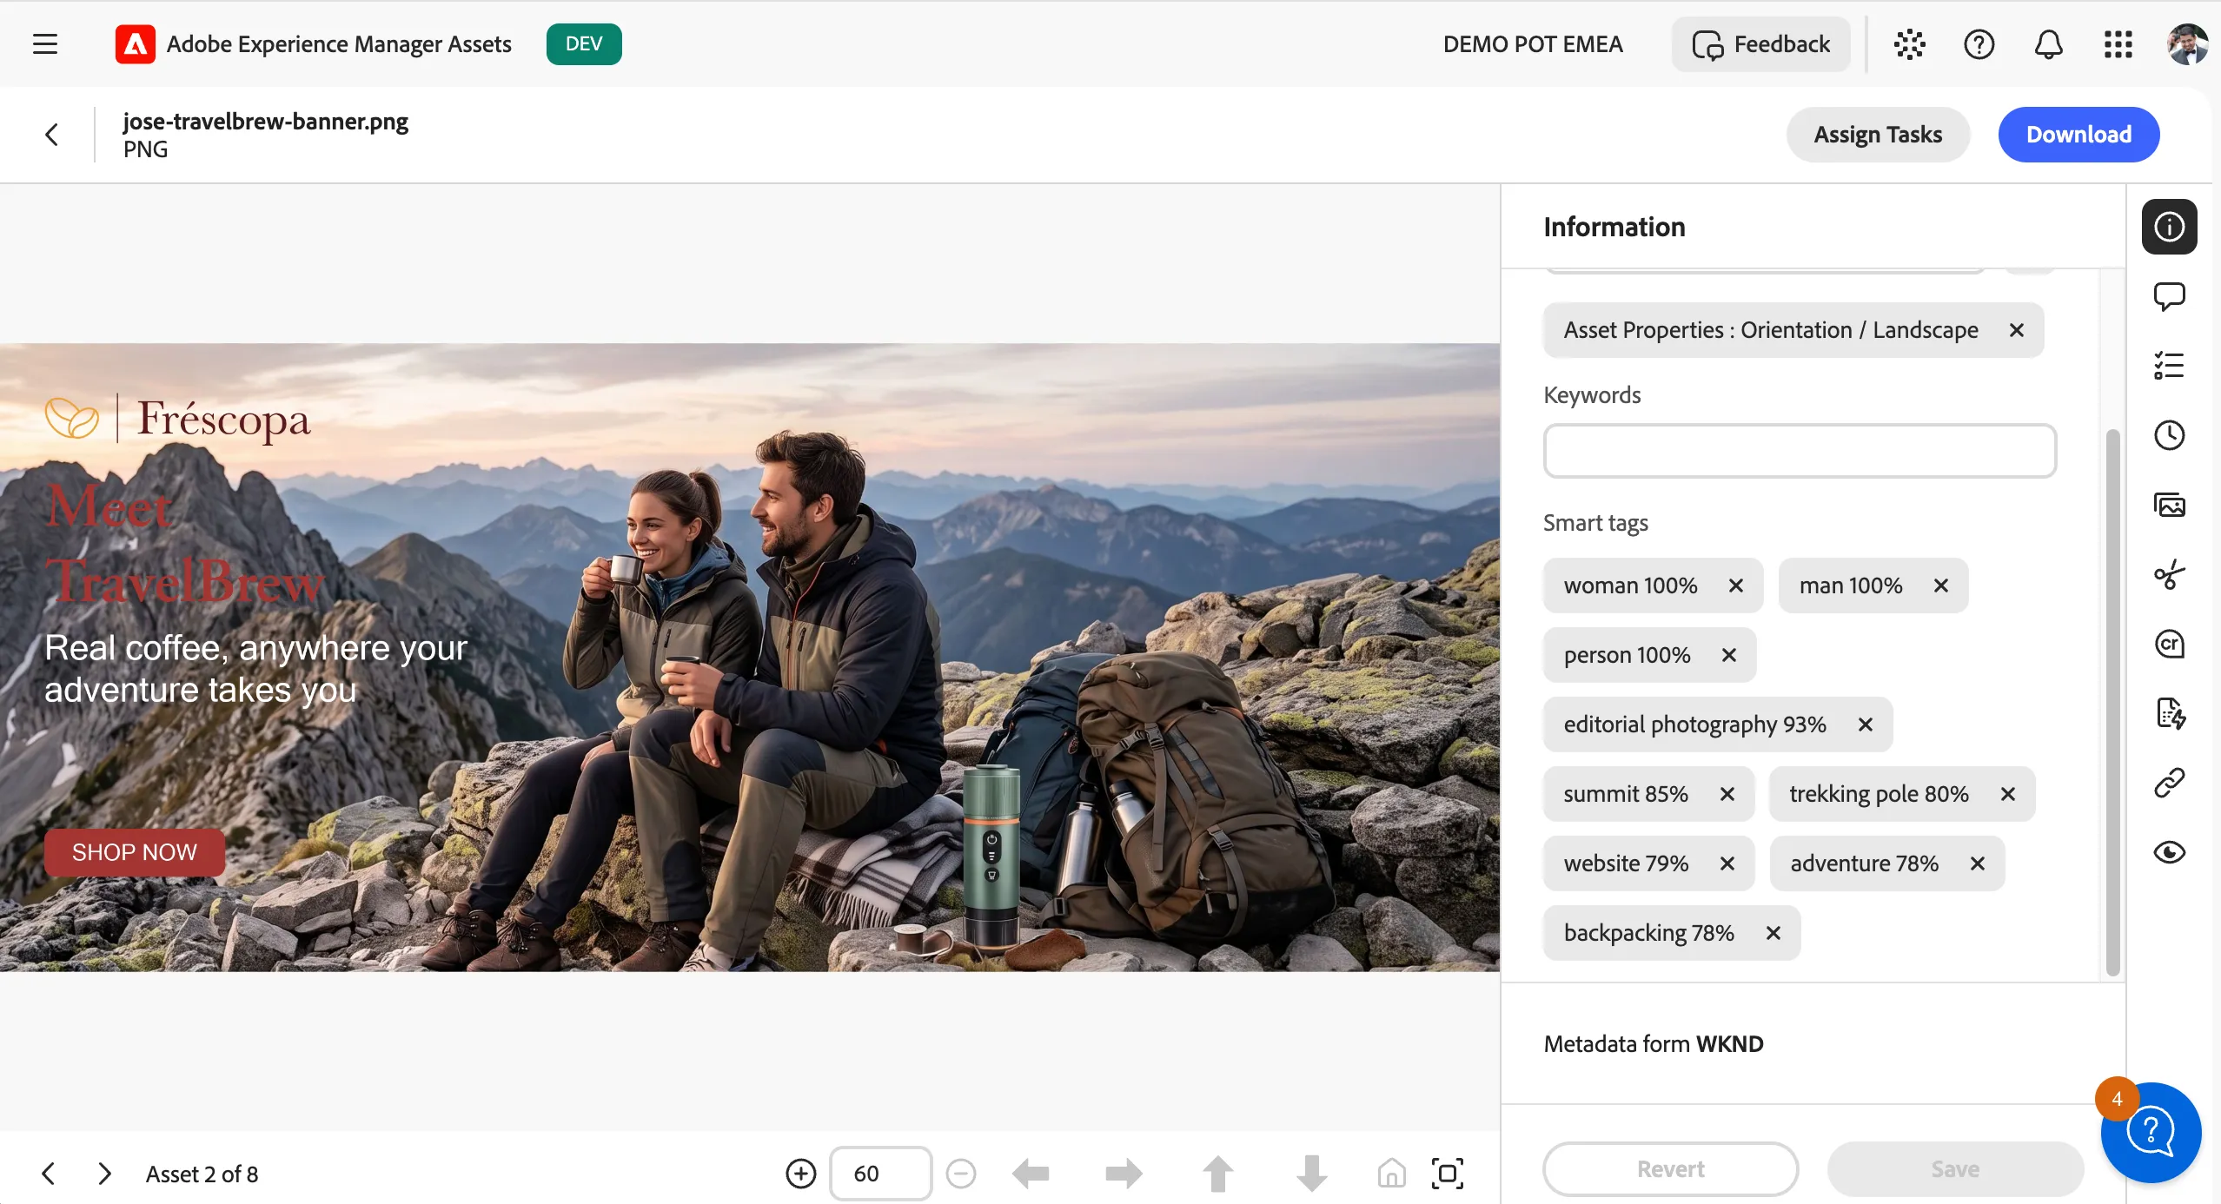
Task: Go to previous asset arrow
Action: click(49, 1174)
